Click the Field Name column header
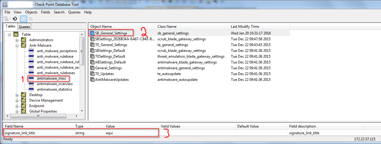 point(39,126)
